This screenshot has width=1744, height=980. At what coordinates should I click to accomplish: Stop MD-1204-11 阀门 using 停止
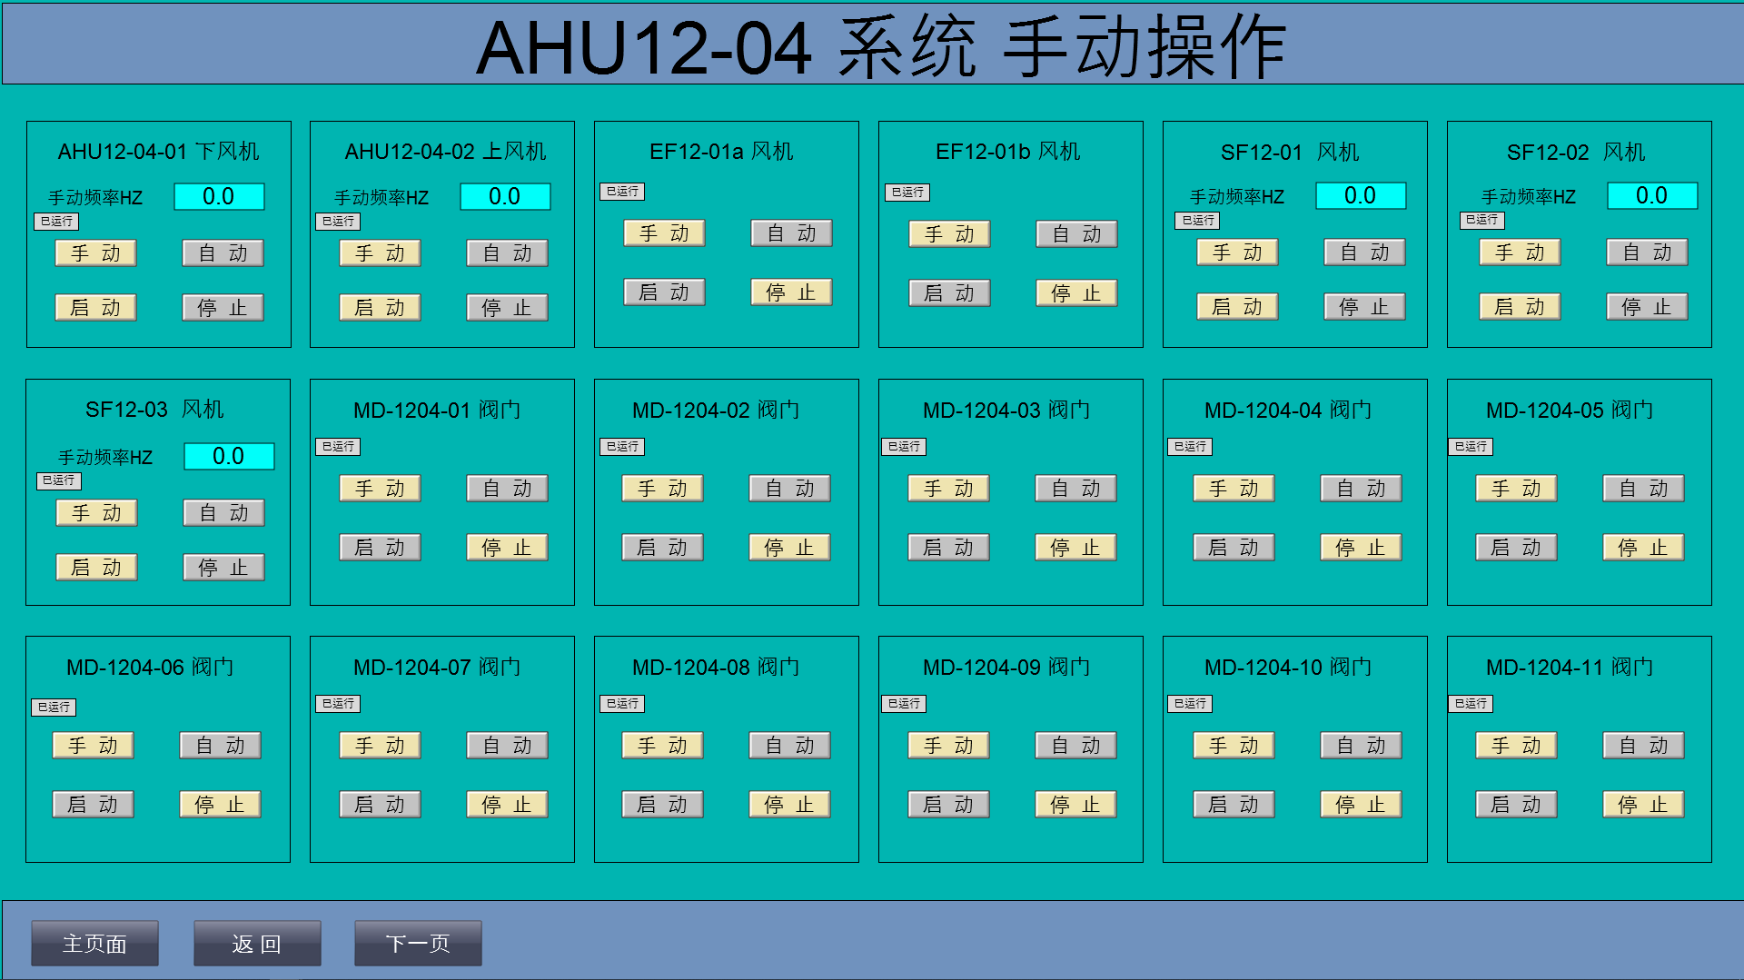1642,803
